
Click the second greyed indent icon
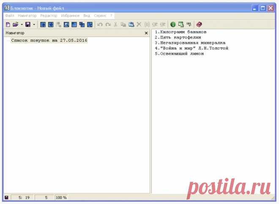click(x=163, y=24)
